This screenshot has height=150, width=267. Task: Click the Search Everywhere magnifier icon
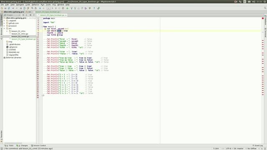coord(265,8)
